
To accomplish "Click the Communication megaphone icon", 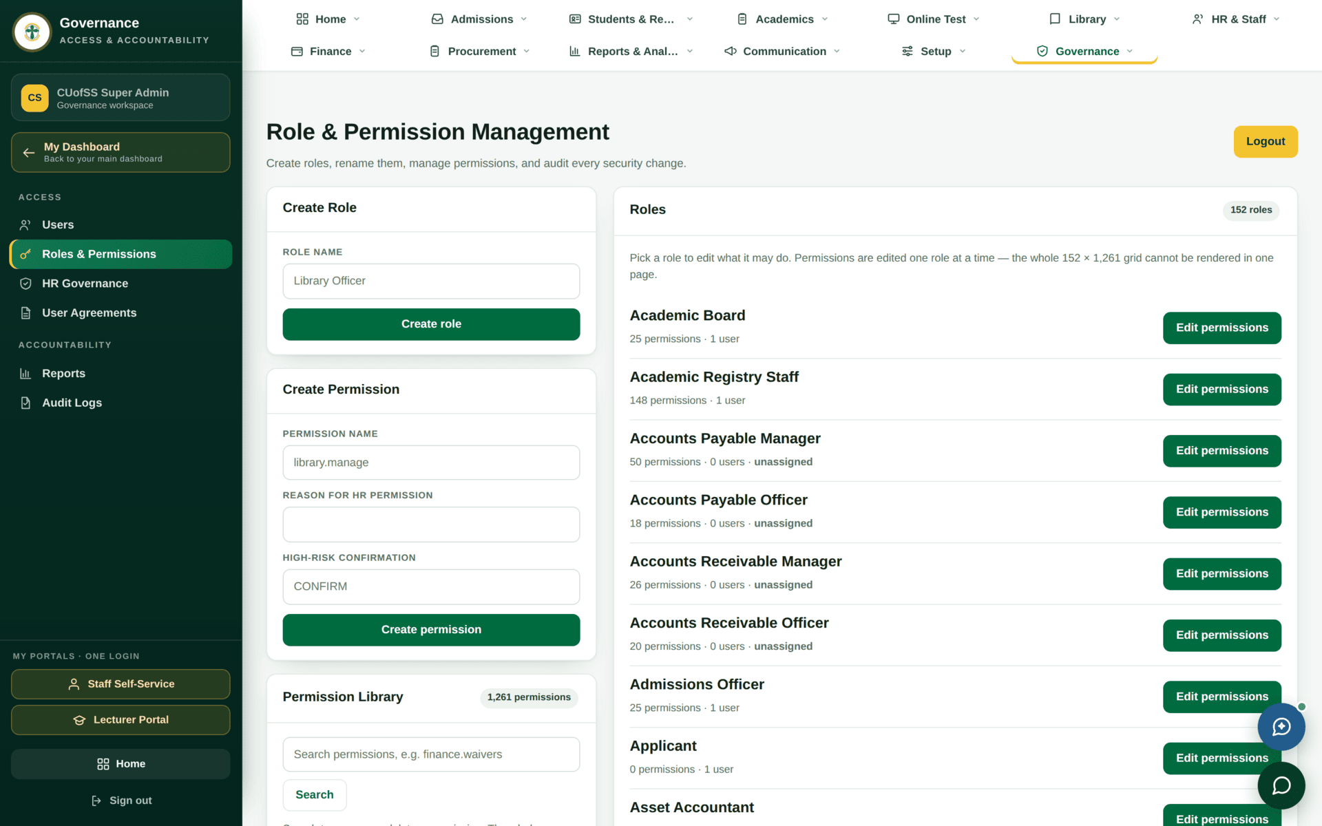I will coord(731,52).
